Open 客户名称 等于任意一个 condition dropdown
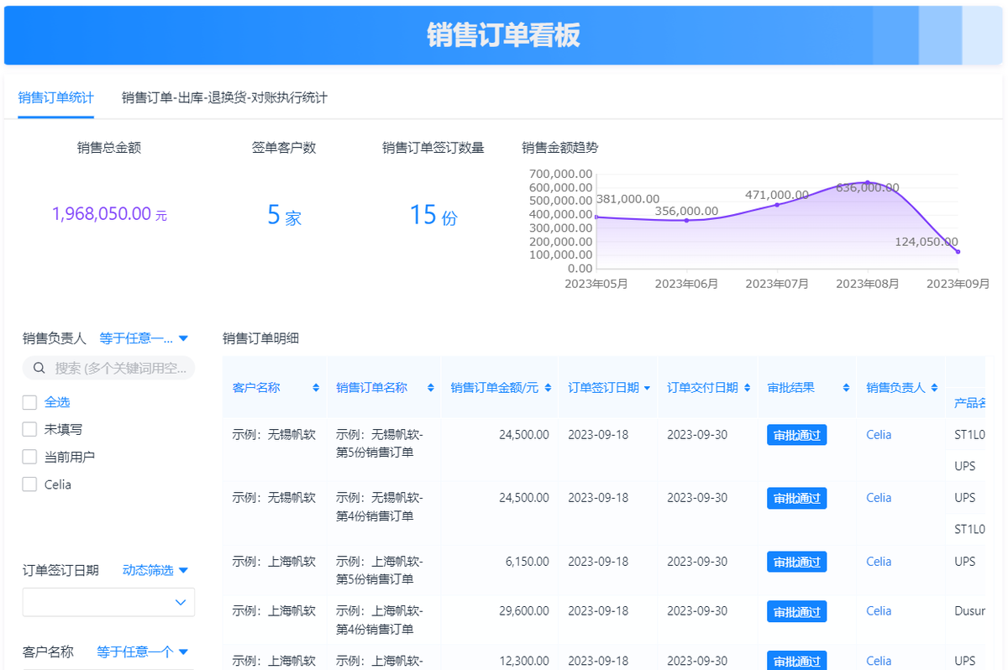The image size is (1008, 670). pyautogui.click(x=142, y=652)
